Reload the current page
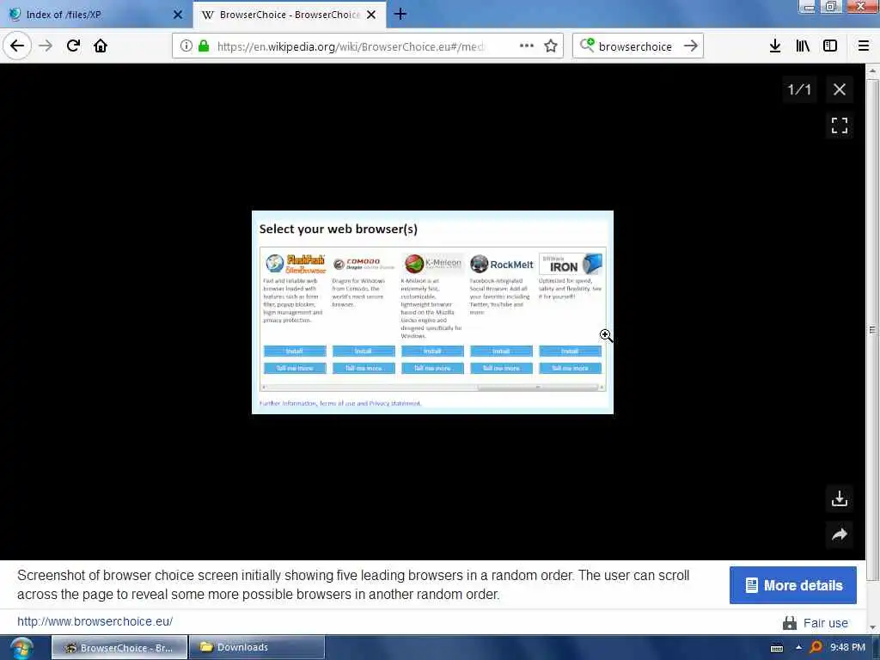 coord(73,46)
